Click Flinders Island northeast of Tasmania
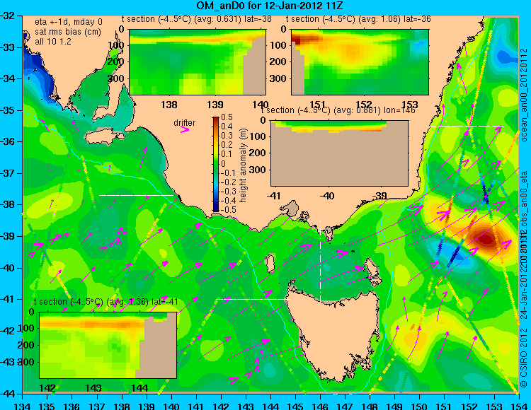 [x=373, y=269]
